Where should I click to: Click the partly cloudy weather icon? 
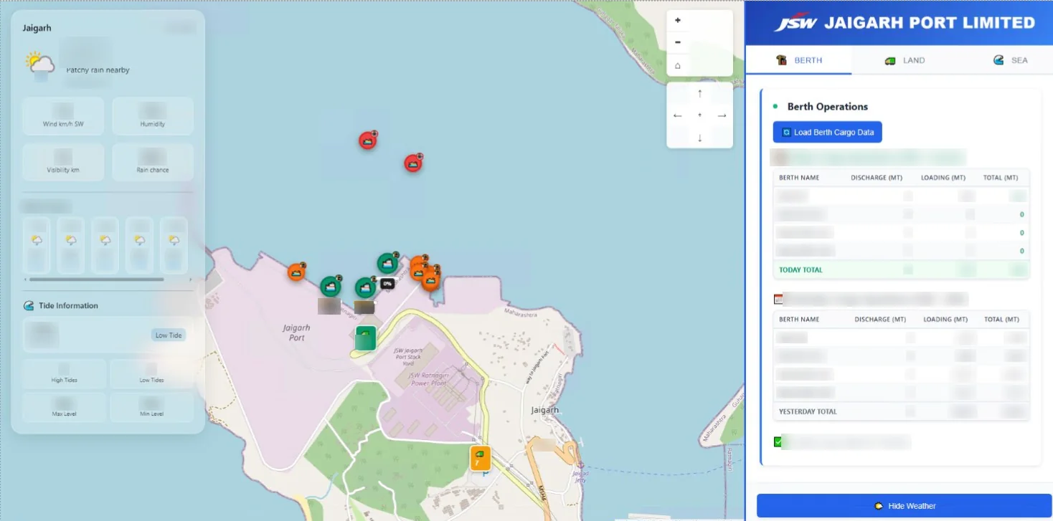pyautogui.click(x=39, y=64)
